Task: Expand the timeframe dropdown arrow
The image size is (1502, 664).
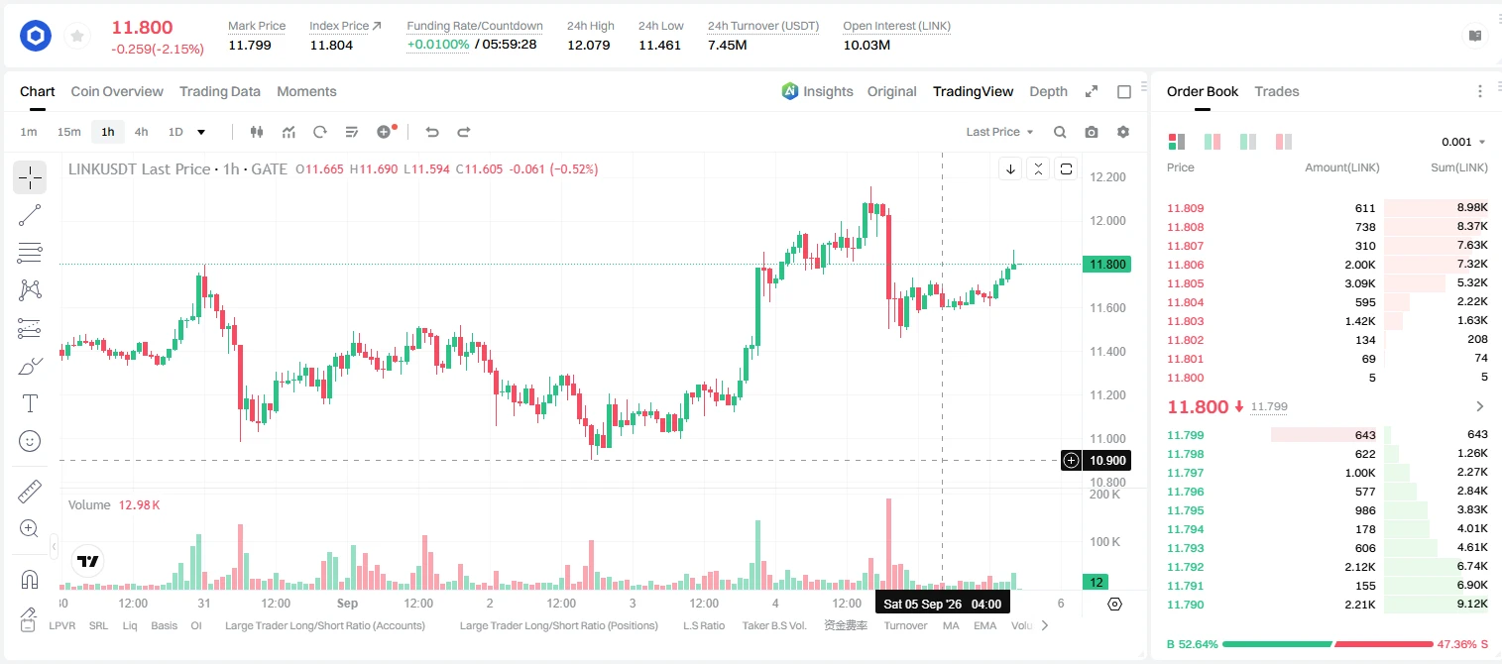Action: (x=201, y=132)
